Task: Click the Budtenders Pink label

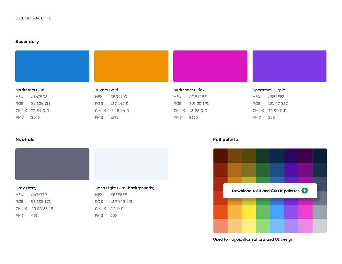Action: tap(189, 90)
